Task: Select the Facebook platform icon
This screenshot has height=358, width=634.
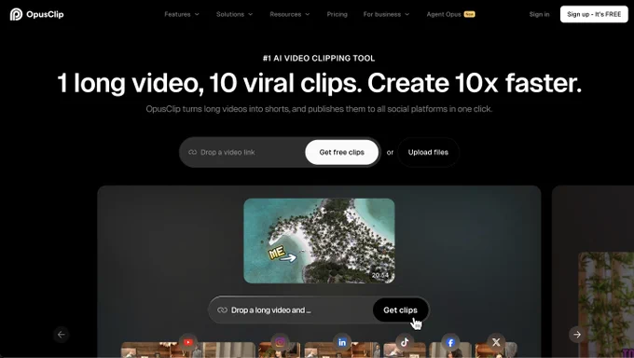Action: pos(450,342)
